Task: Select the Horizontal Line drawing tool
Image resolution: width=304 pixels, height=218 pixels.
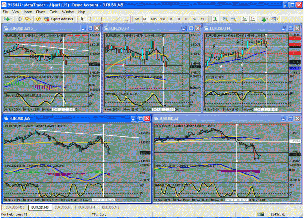Action: pos(109,19)
